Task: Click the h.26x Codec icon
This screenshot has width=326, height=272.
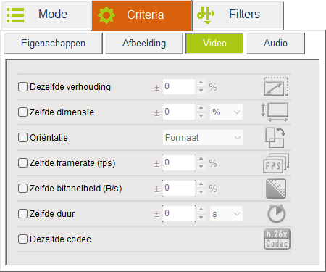Action: click(x=277, y=239)
